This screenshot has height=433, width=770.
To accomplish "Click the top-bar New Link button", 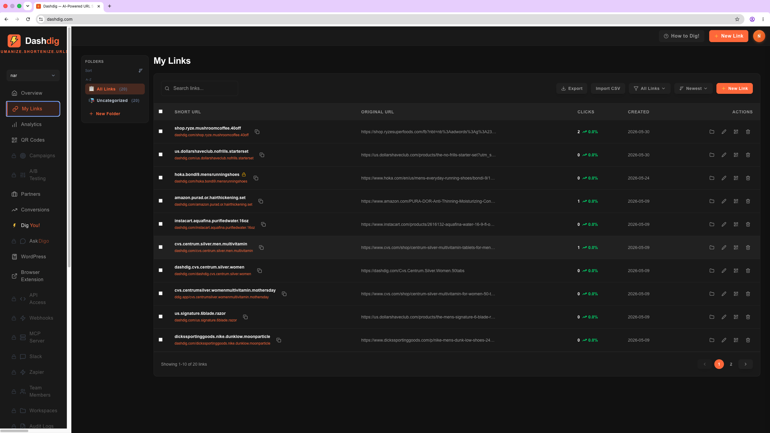I will point(728,36).
